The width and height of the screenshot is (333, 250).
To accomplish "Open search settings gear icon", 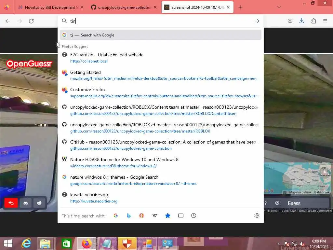I will pos(257,215).
